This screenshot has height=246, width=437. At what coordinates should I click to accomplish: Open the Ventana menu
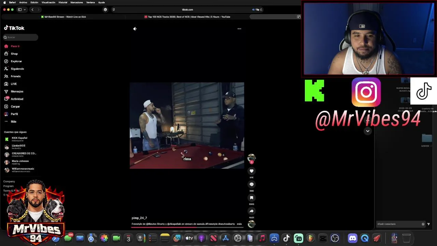[90, 2]
